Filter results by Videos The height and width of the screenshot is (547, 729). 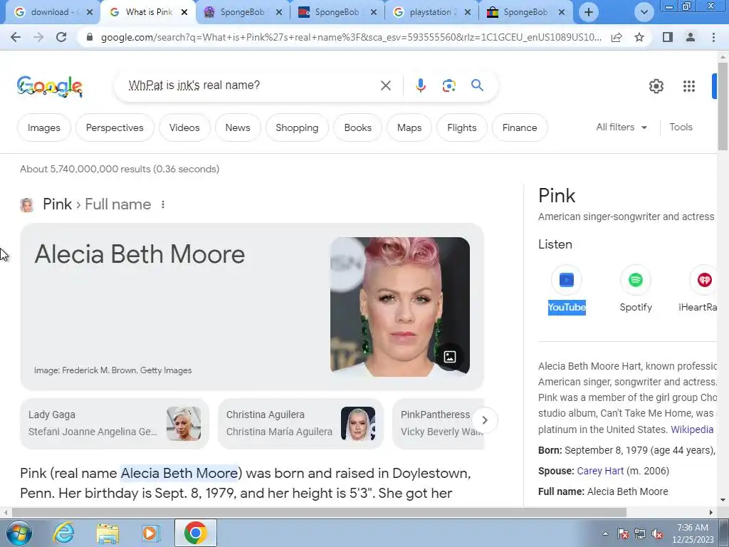click(184, 127)
